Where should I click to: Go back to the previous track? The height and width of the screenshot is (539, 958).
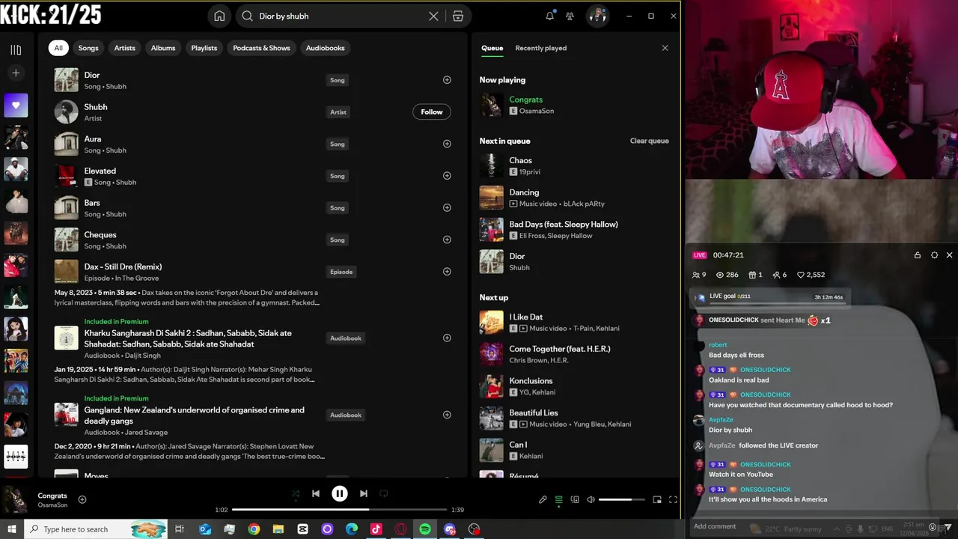pos(316,493)
